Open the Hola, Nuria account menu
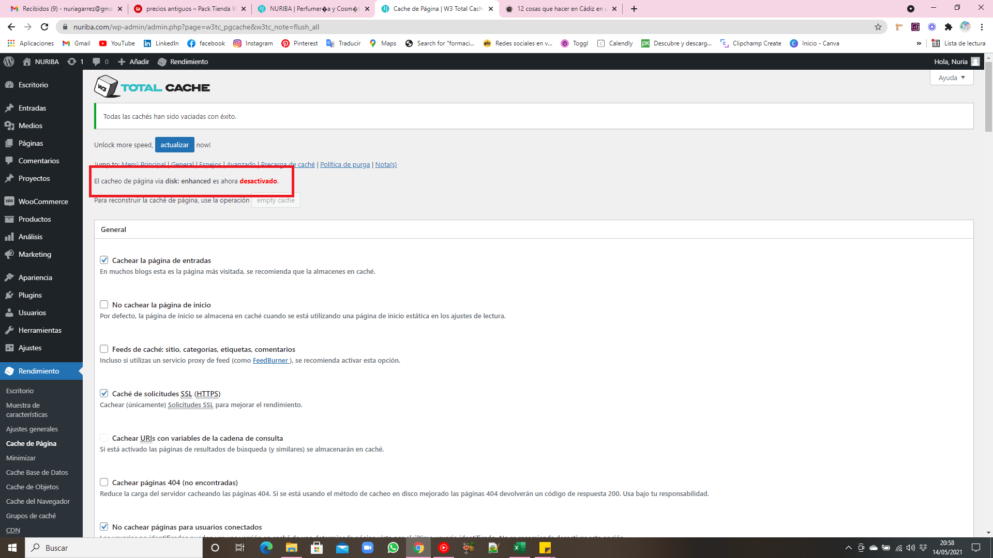 point(957,61)
